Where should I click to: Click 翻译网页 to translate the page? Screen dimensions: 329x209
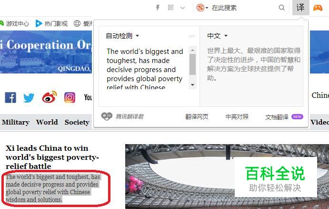[x=197, y=117]
